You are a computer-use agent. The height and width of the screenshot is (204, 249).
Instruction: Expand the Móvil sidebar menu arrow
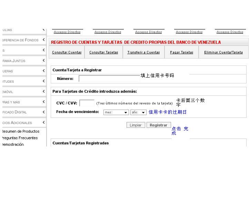coord(44,91)
